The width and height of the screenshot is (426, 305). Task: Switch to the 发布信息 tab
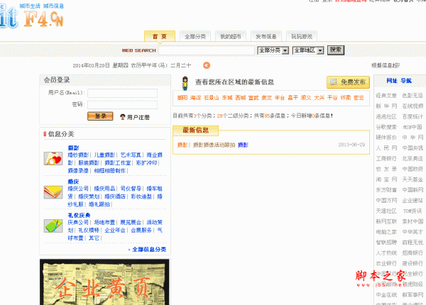(x=266, y=36)
